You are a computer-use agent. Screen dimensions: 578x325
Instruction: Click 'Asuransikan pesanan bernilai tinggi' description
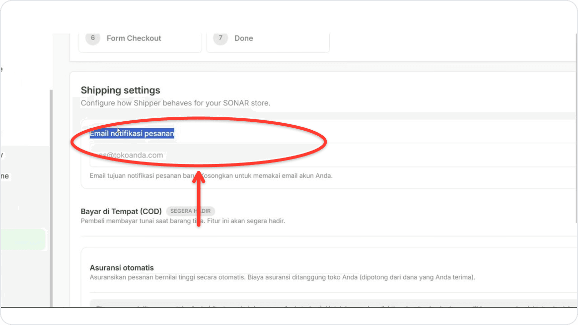coord(283,277)
